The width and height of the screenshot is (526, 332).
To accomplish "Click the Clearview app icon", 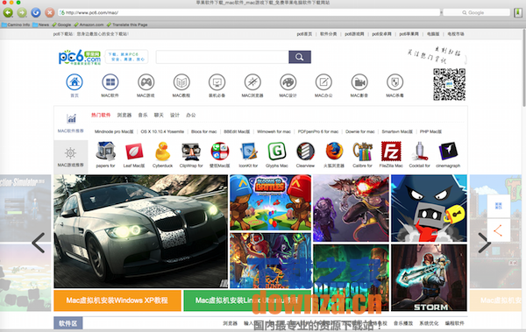I will [305, 152].
